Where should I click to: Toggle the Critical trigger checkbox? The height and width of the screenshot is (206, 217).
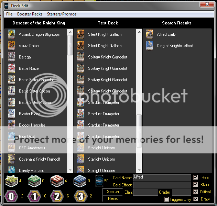pyautogui.click(x=196, y=192)
